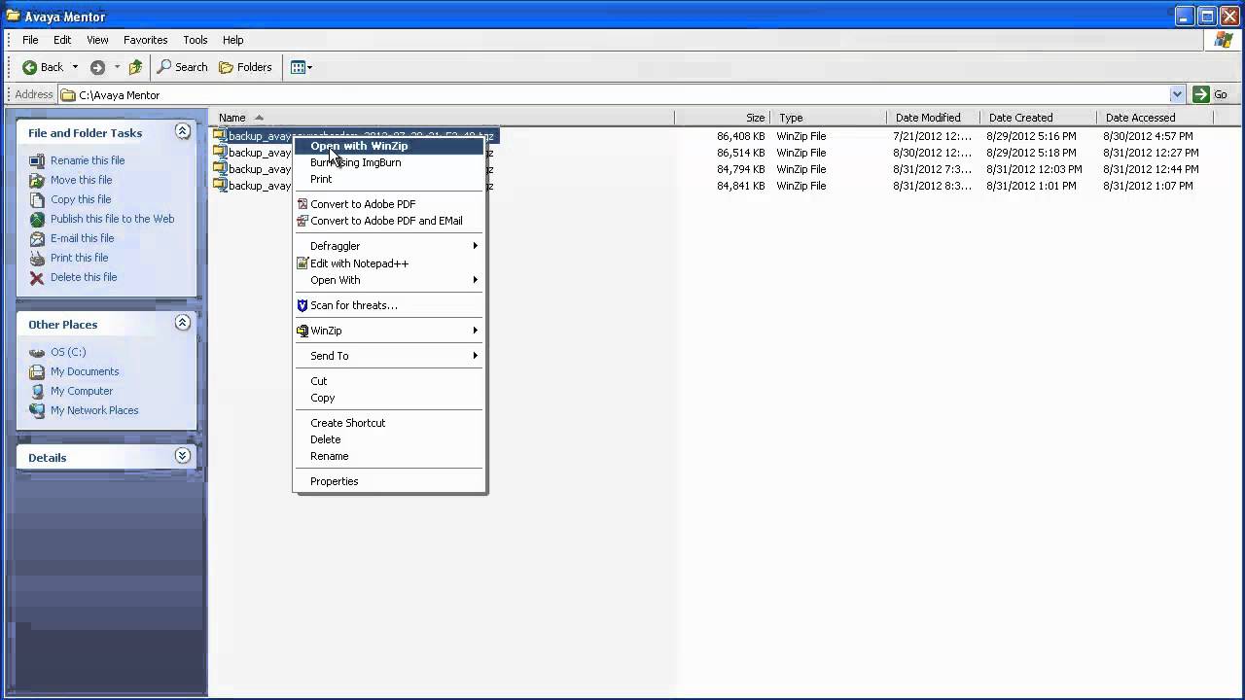Select Copy from the context menu
Viewport: 1245px width, 700px height.
tap(389, 398)
